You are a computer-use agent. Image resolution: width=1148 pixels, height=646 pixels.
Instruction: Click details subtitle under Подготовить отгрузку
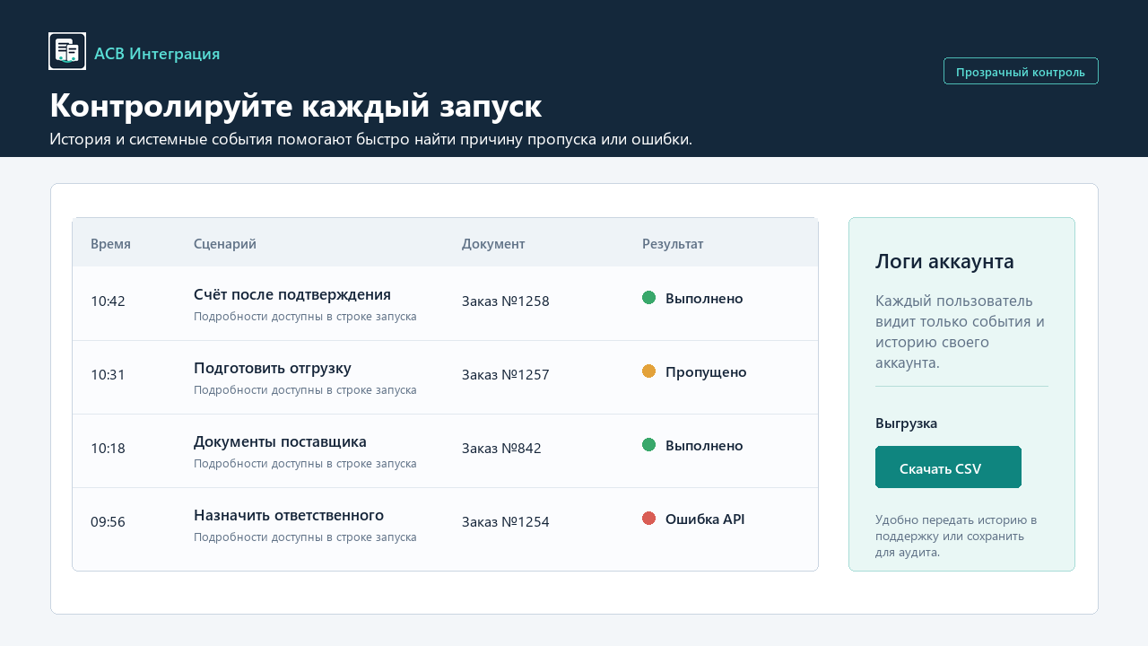click(305, 390)
